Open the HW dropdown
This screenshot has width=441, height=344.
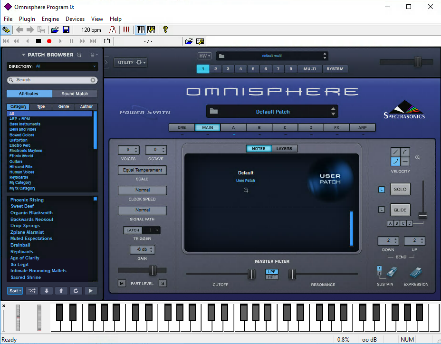tap(204, 56)
